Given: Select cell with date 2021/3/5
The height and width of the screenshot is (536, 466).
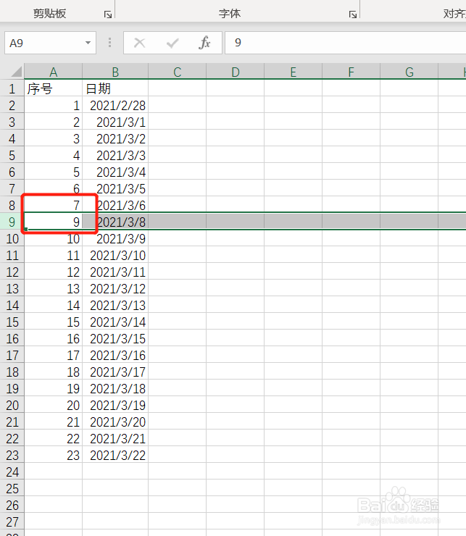Looking at the screenshot, I should pyautogui.click(x=115, y=189).
